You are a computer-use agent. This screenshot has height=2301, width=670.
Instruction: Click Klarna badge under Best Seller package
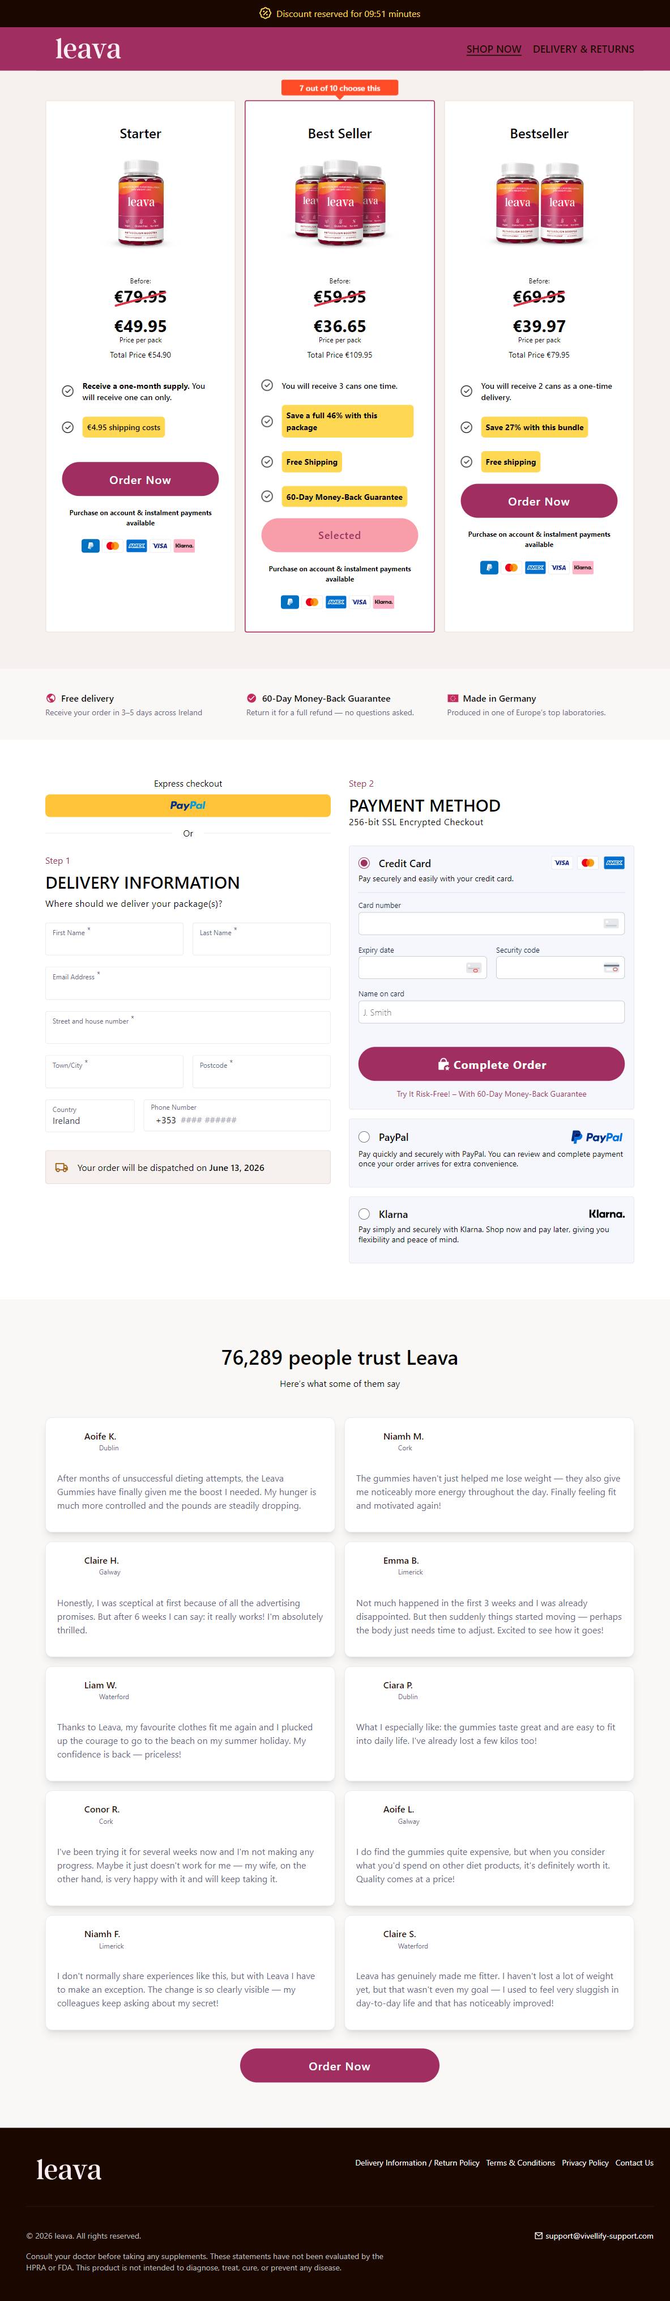pyautogui.click(x=383, y=602)
